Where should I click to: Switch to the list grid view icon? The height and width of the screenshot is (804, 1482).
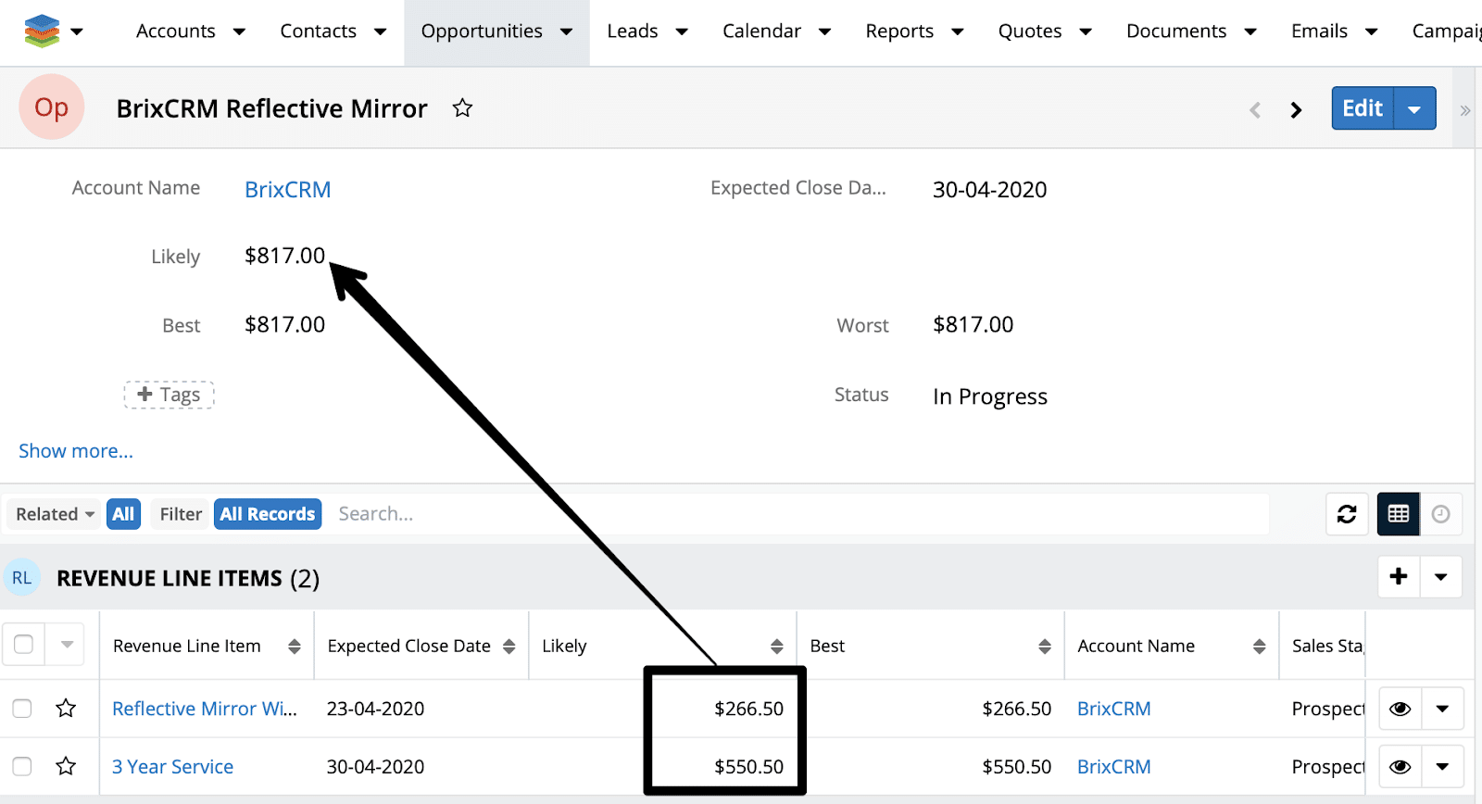pyautogui.click(x=1399, y=514)
